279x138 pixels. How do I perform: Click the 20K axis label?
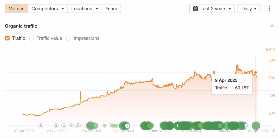pyautogui.click(x=272, y=113)
